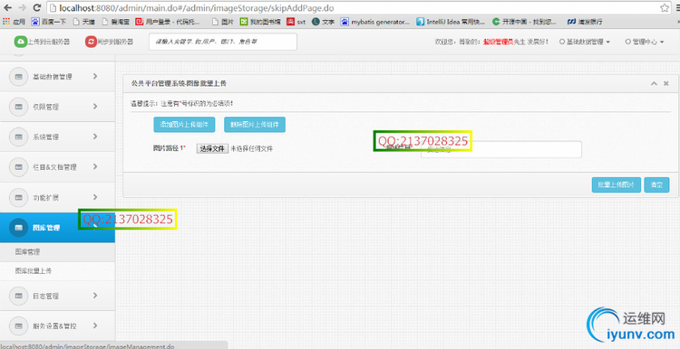The width and height of the screenshot is (680, 349).
Task: Click the 批量上传图片 button
Action: click(x=616, y=184)
